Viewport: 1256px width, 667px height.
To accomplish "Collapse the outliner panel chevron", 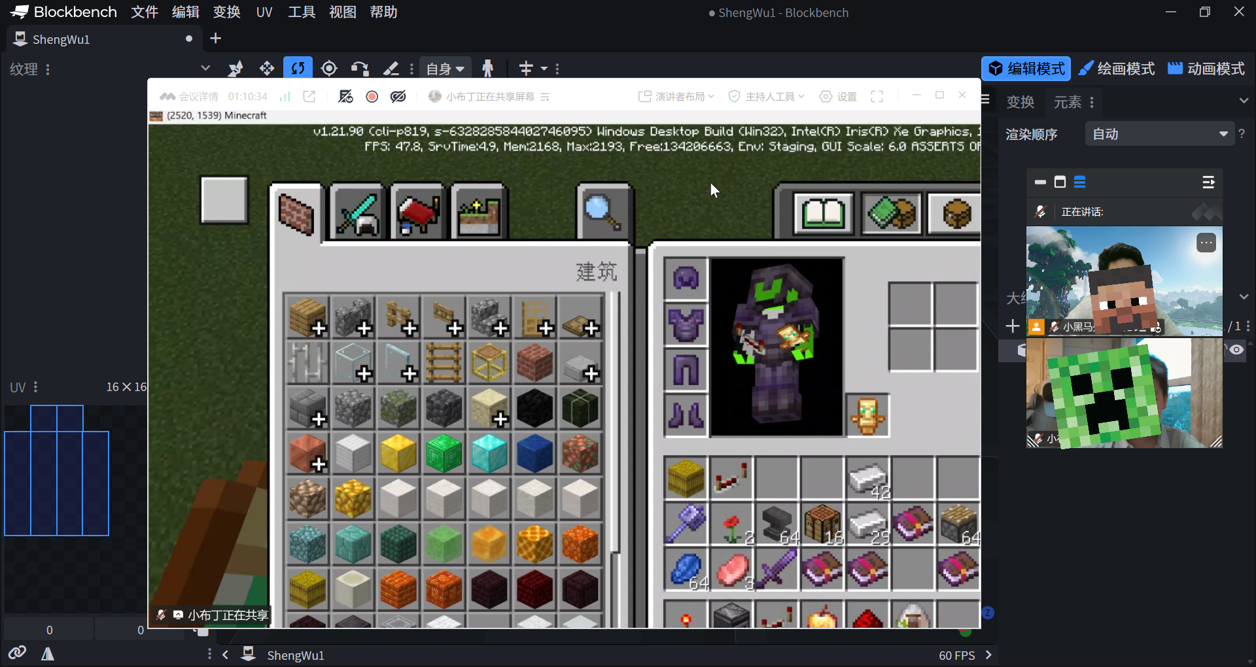I will (x=1244, y=297).
